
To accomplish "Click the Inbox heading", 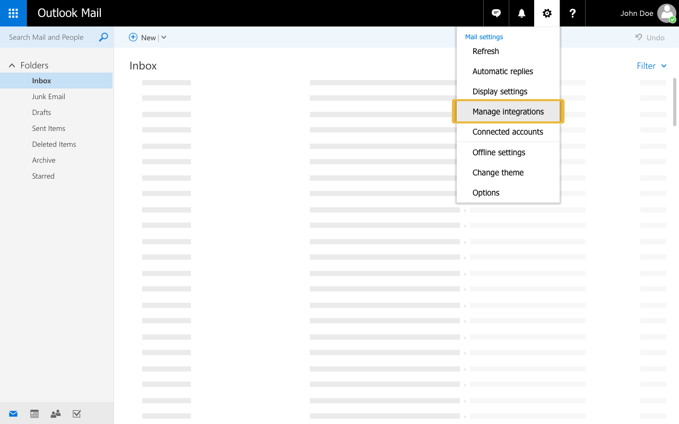I will click(143, 66).
